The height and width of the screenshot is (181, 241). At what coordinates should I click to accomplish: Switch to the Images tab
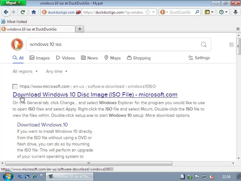(x=39, y=58)
